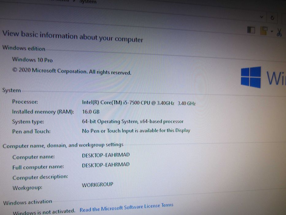Click the 'WORKGROUP' value
This screenshot has width=286, height=215.
(97, 185)
